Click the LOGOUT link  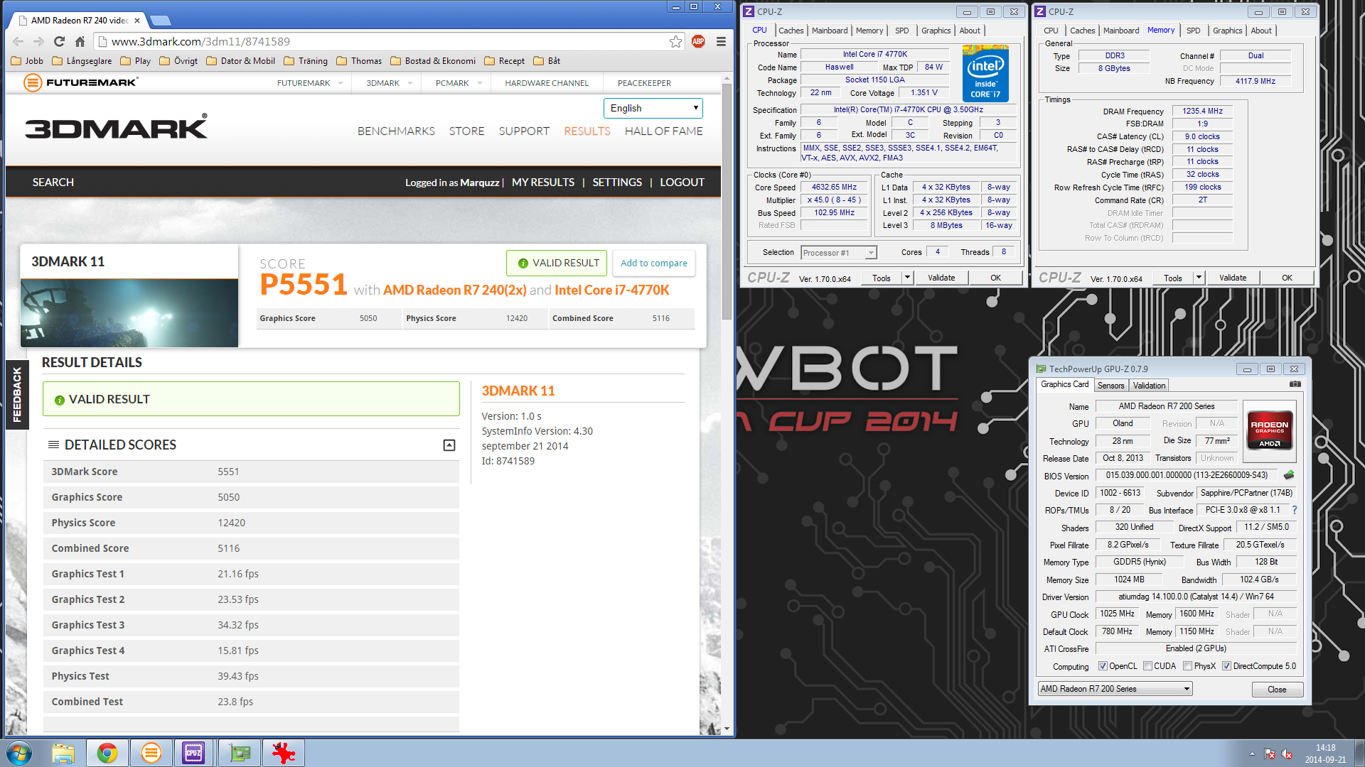click(682, 183)
